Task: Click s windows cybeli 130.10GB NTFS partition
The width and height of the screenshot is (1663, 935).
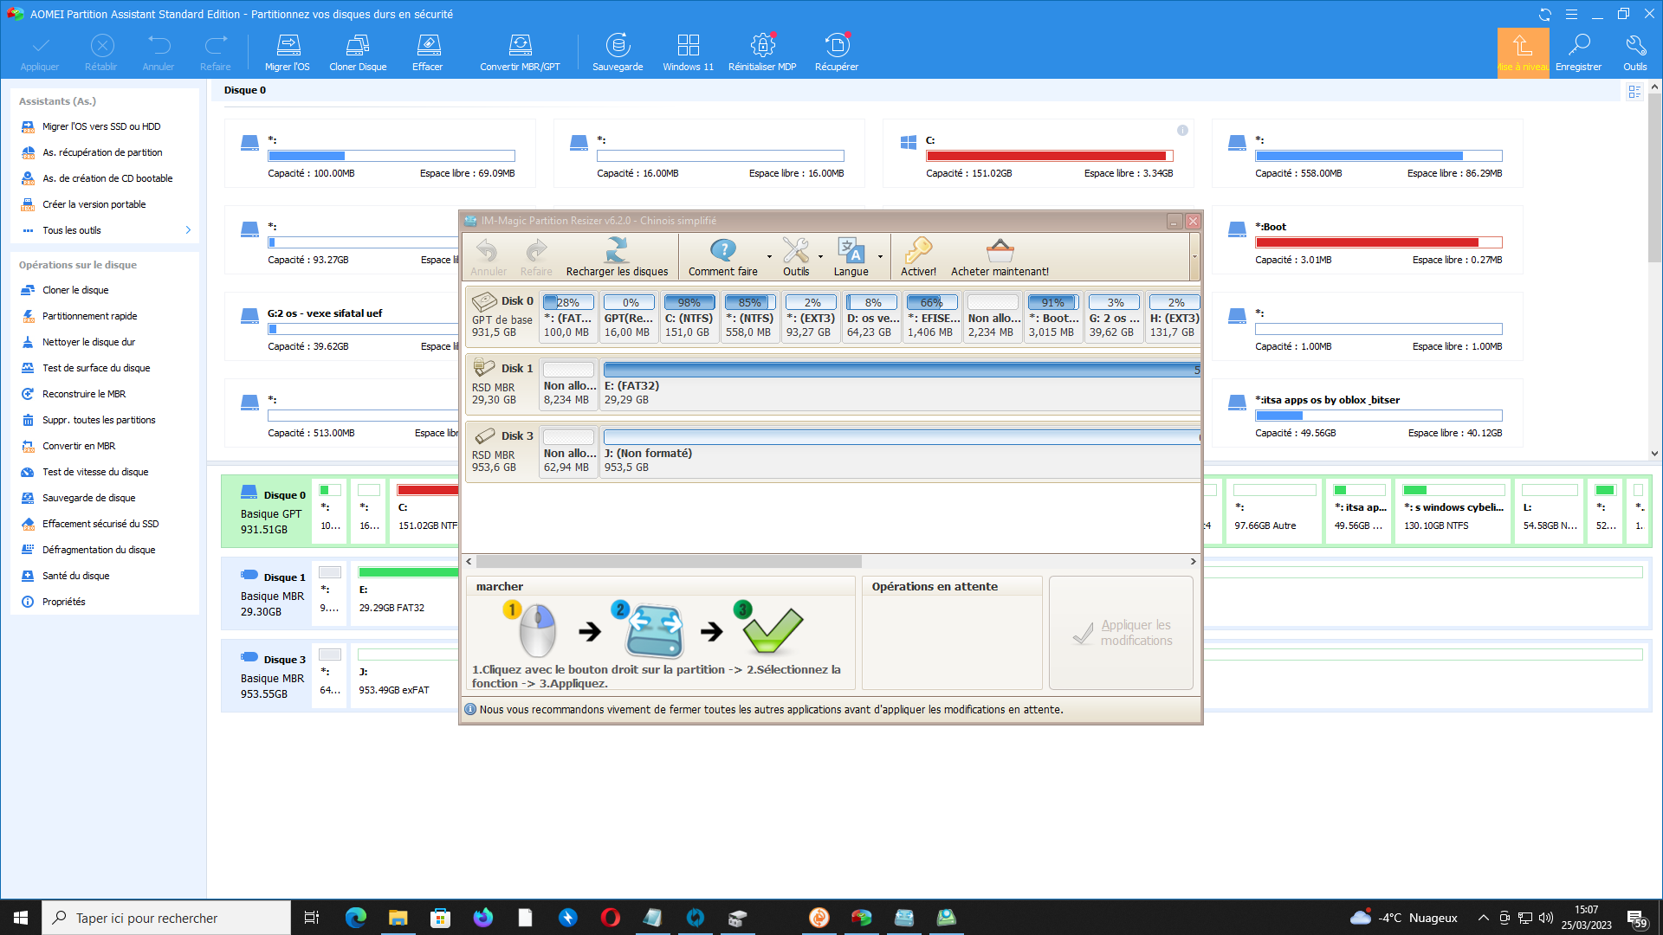Action: [x=1453, y=511]
